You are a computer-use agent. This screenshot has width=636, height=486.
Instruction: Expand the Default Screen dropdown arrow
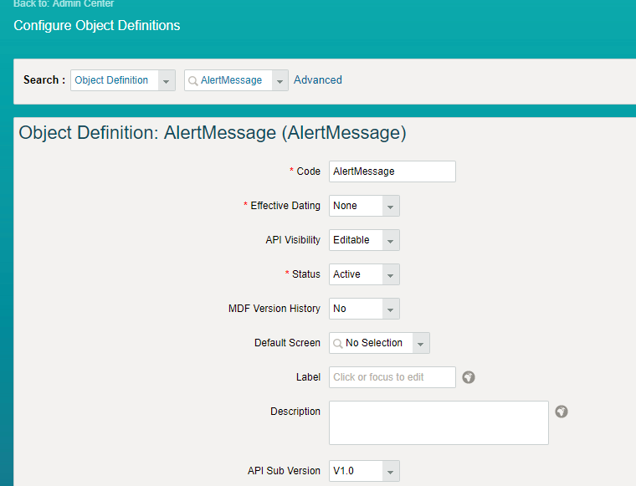pos(421,343)
